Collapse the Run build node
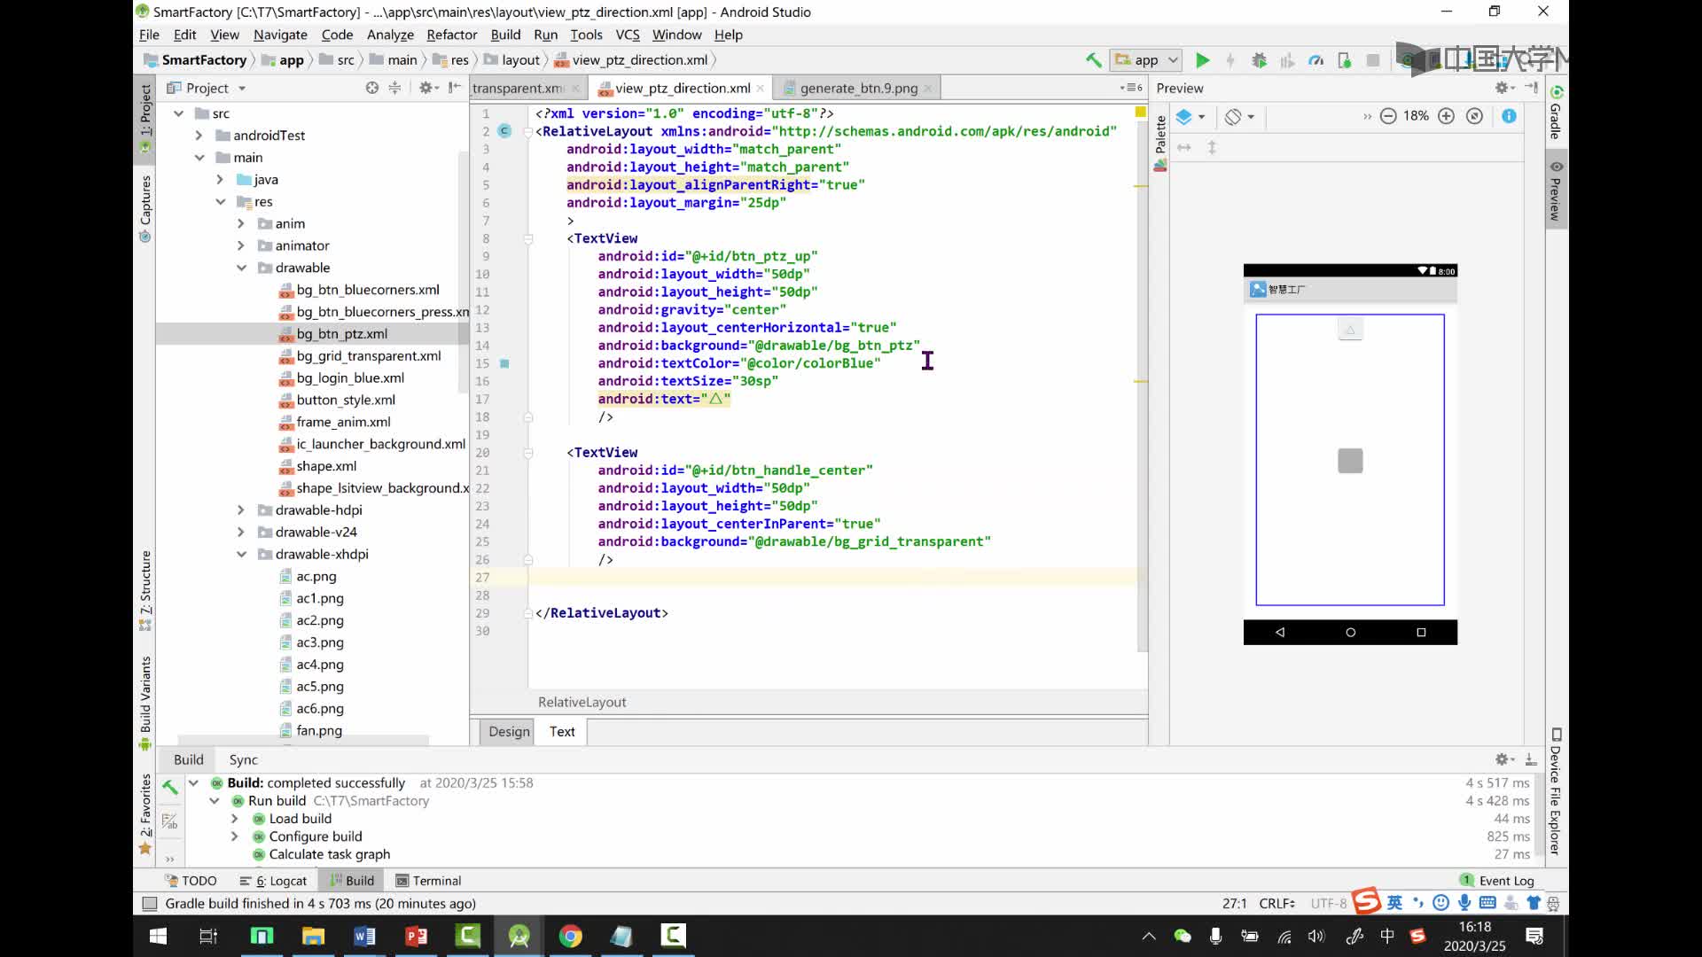1702x957 pixels. 214,801
